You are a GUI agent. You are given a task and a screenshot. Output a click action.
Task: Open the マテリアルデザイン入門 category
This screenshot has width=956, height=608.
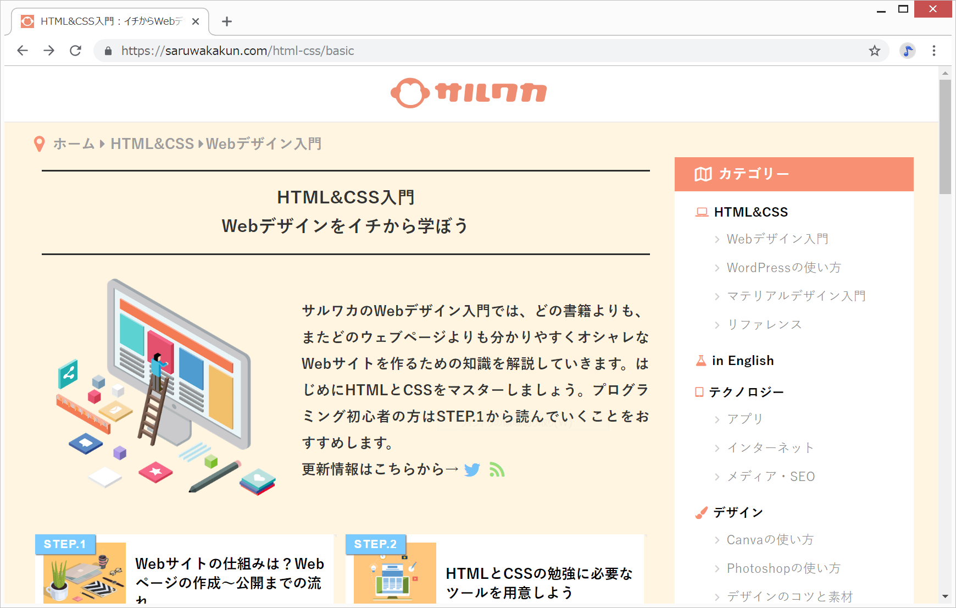796,296
